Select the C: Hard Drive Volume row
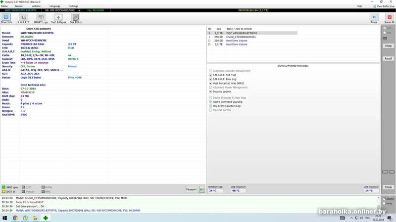Screen dimensions: 396x222 tap(252, 41)
